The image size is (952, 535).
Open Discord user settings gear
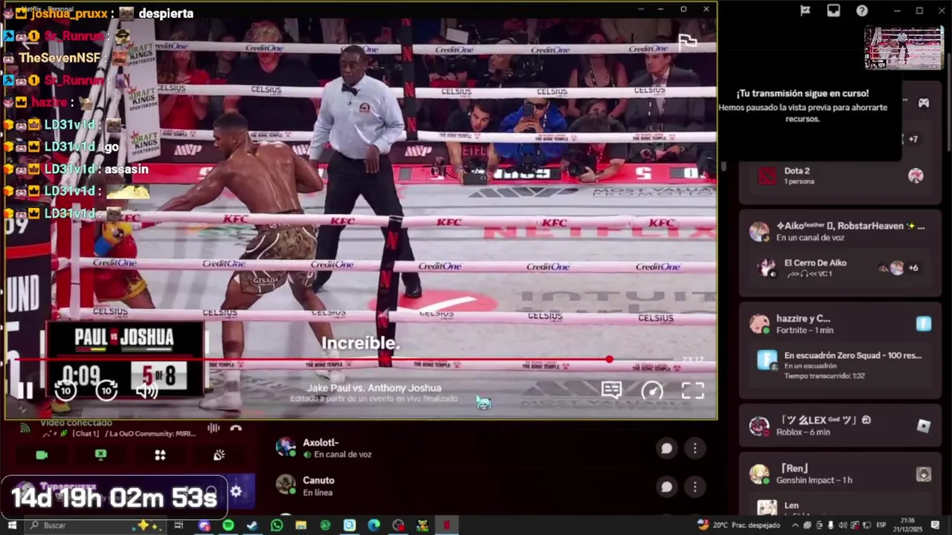(236, 491)
